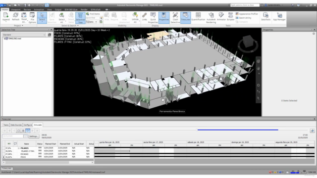Select the ESCADAS task row

tap(48, 154)
